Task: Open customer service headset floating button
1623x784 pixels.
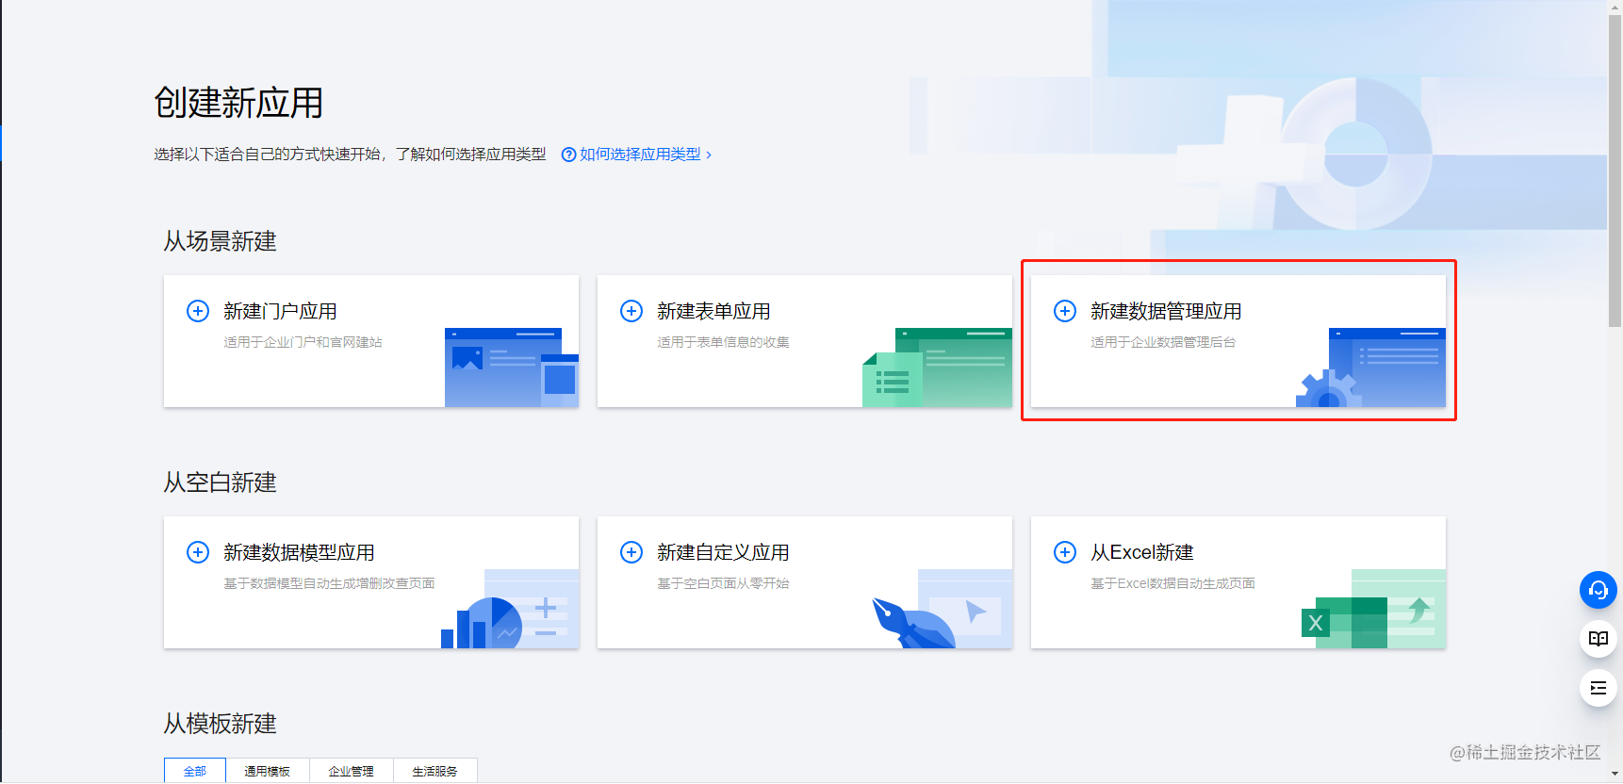Action: (x=1598, y=590)
